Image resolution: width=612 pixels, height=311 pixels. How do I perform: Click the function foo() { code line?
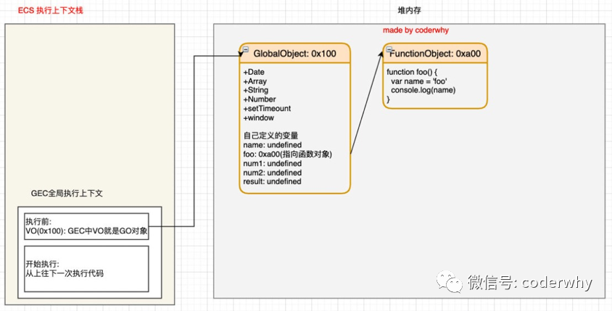411,72
